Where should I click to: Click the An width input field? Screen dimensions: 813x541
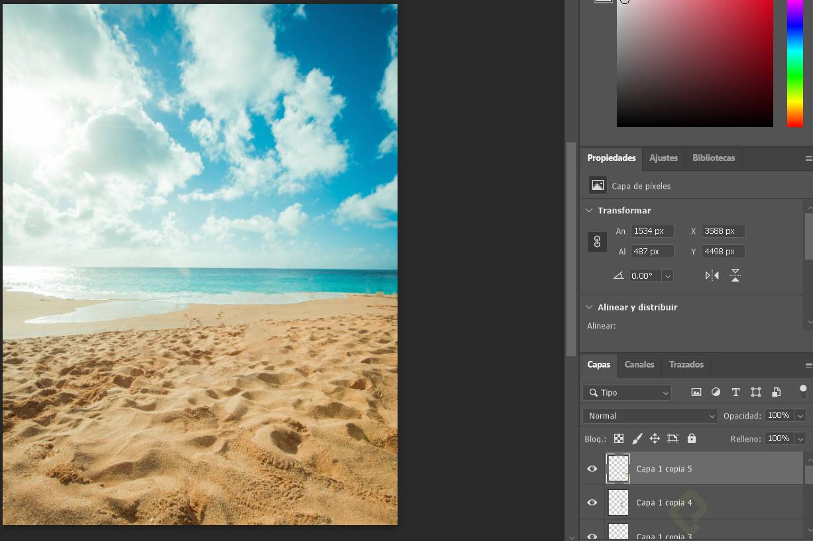[x=652, y=231]
